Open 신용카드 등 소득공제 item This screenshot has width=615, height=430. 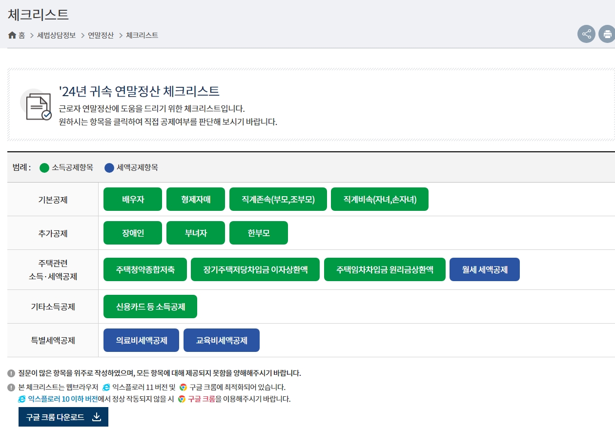pos(150,307)
